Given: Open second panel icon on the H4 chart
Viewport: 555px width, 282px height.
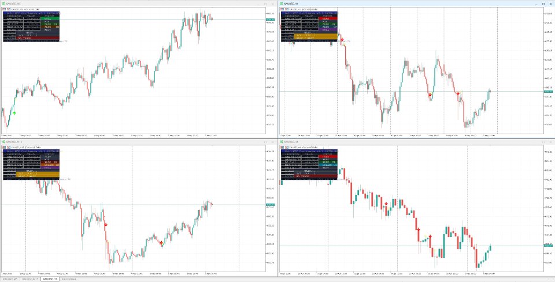Looking at the screenshot, I should 286,147.
